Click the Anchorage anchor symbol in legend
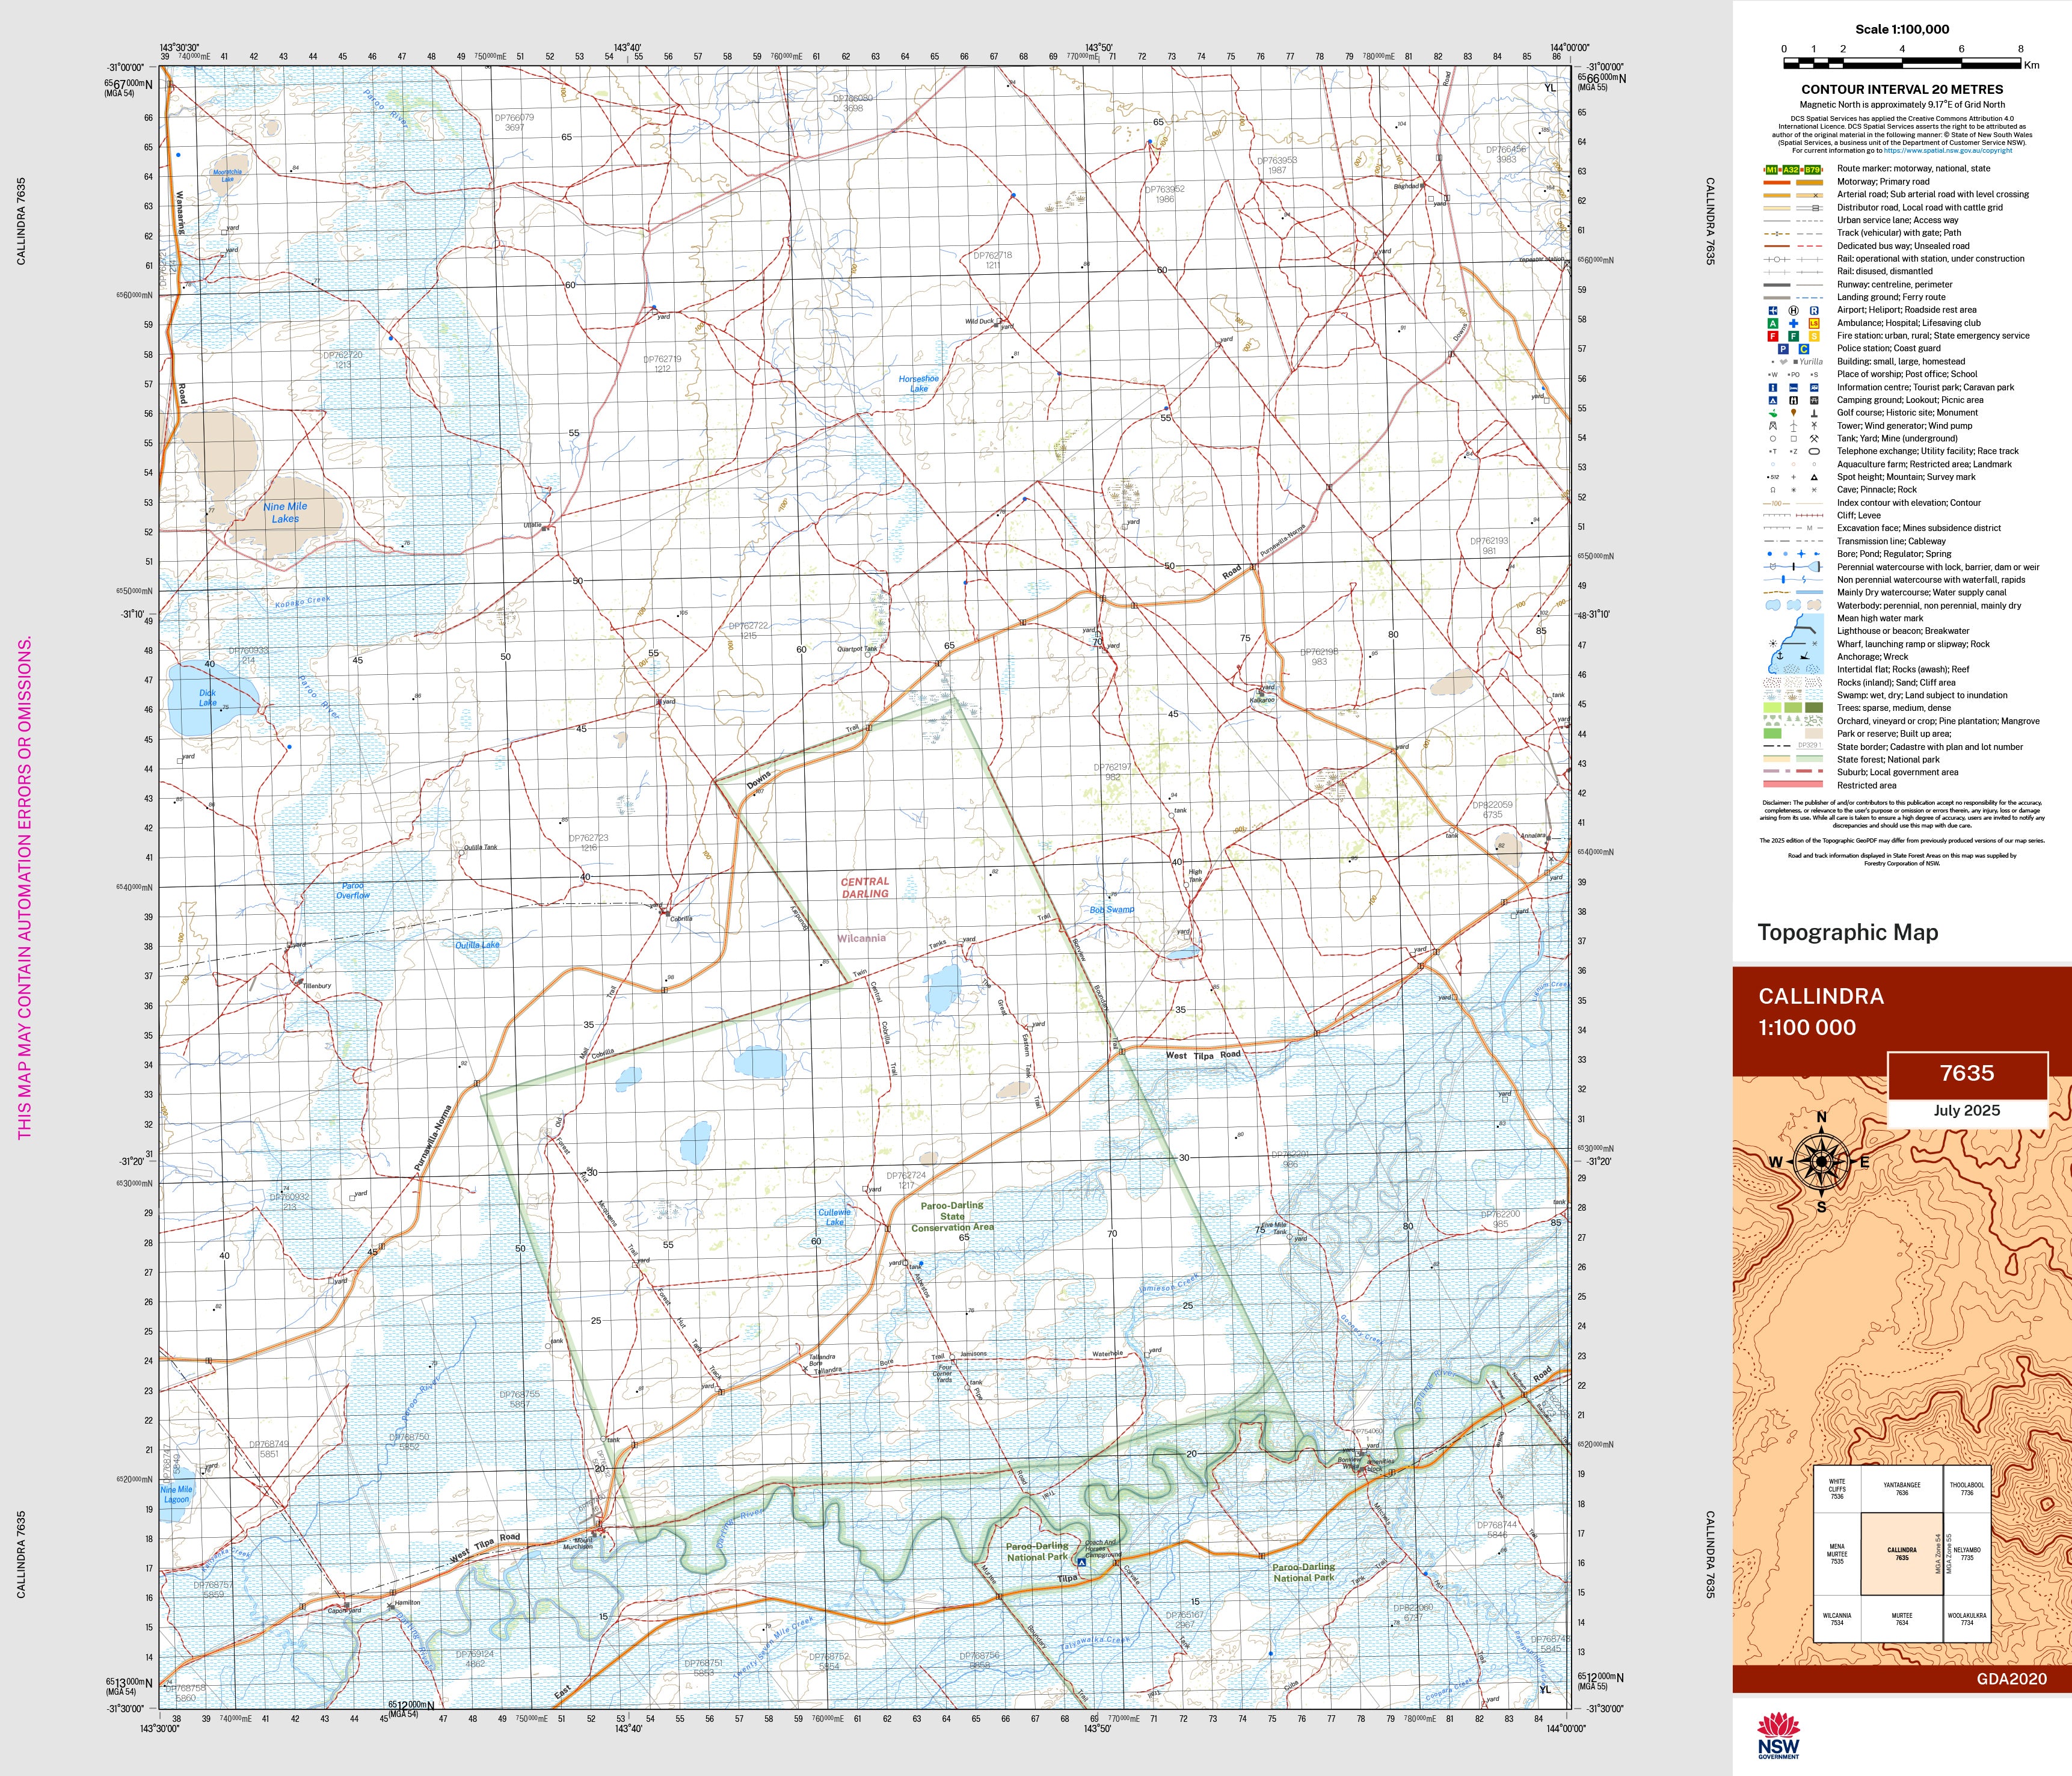Screen dimensions: 2072x1776 (1779, 655)
